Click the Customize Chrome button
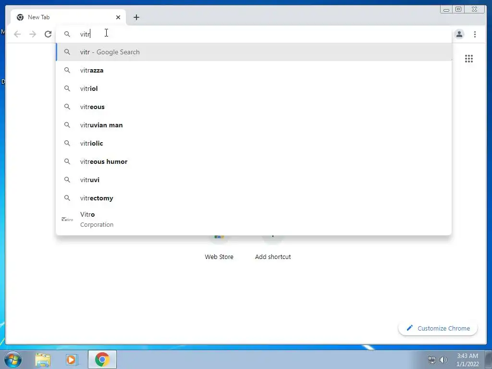492x369 pixels. pyautogui.click(x=438, y=328)
